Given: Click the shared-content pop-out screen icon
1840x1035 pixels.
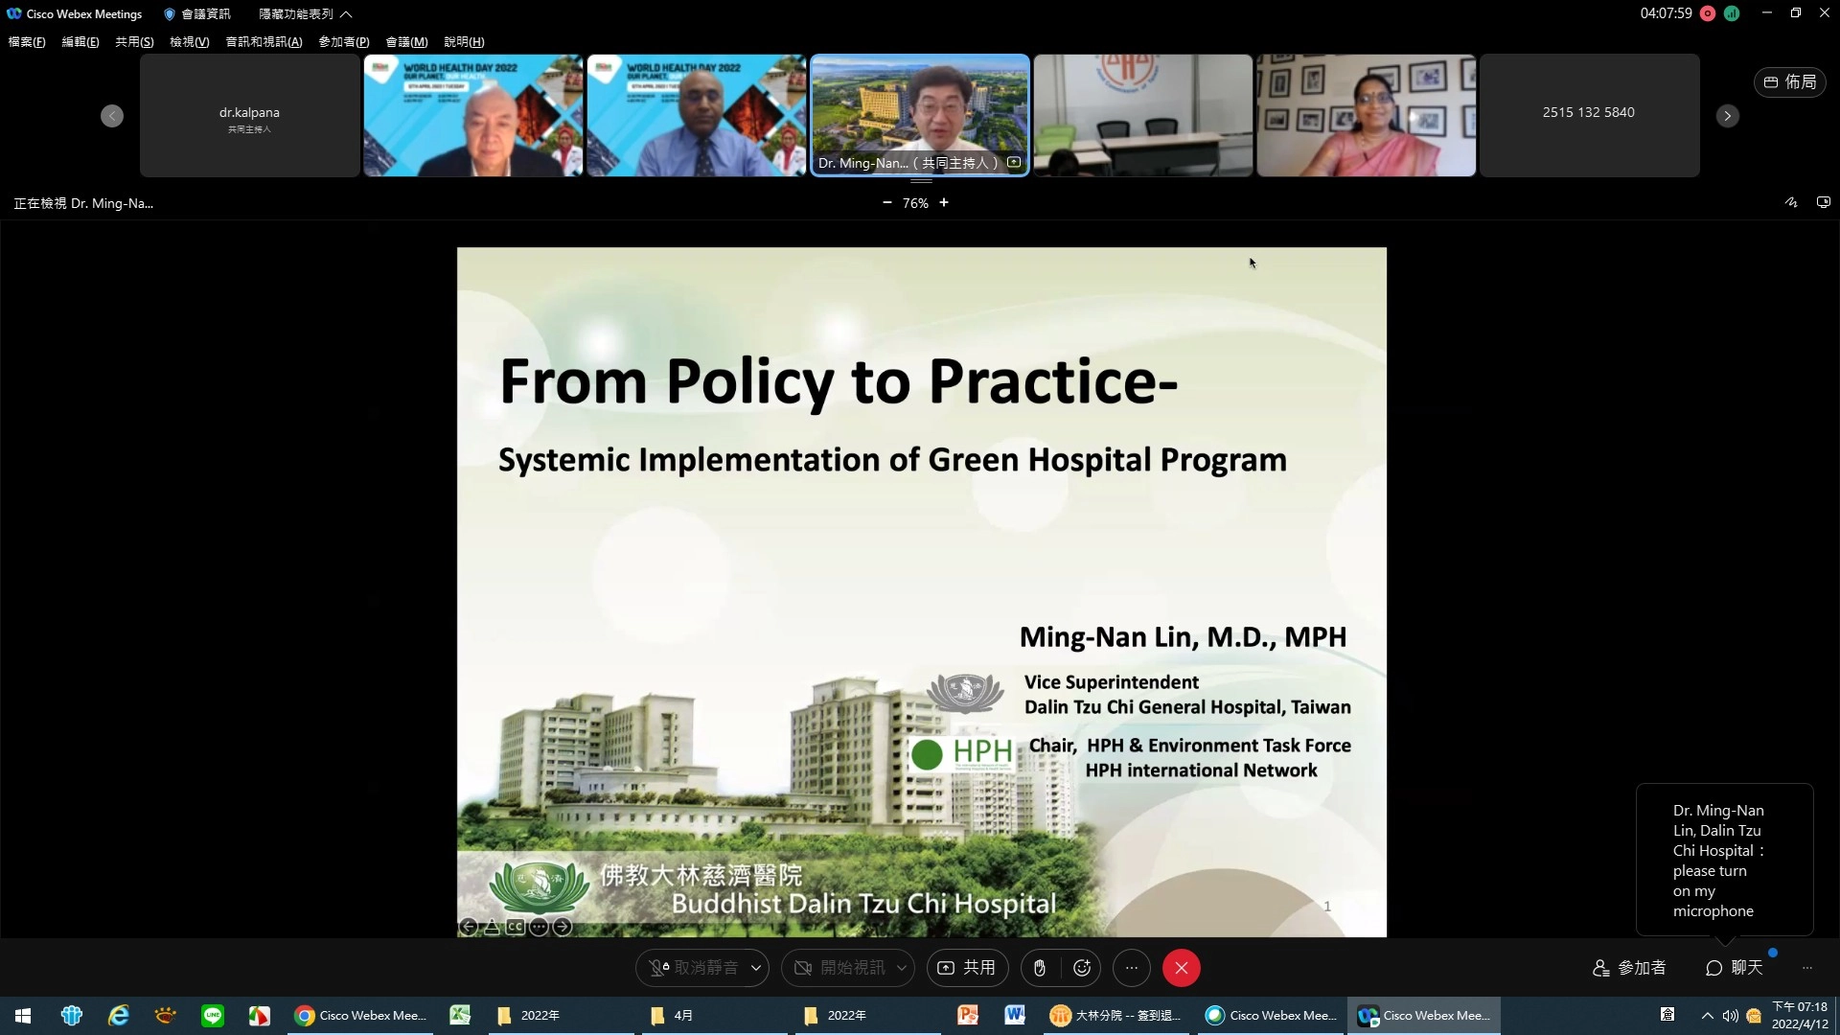Looking at the screenshot, I should (1824, 203).
